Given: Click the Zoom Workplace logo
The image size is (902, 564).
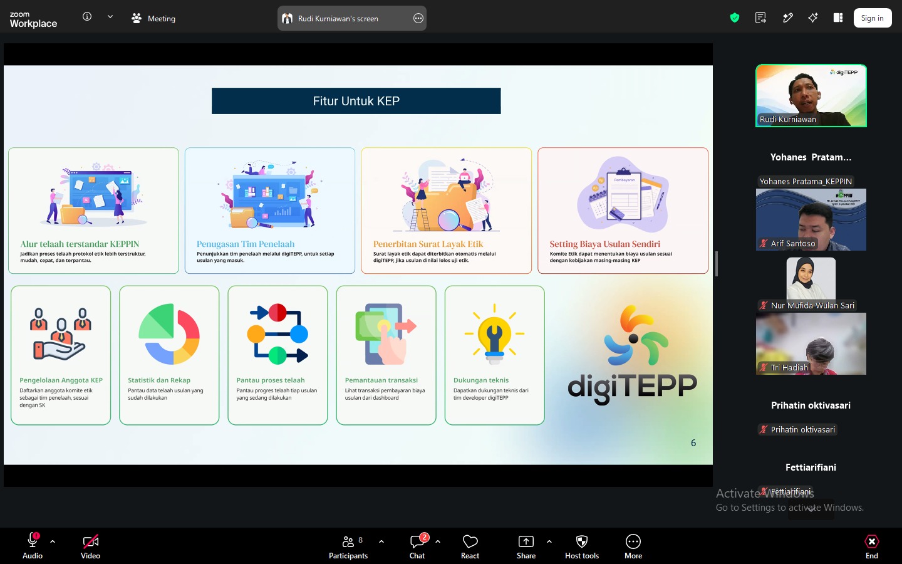Looking at the screenshot, I should [x=33, y=19].
